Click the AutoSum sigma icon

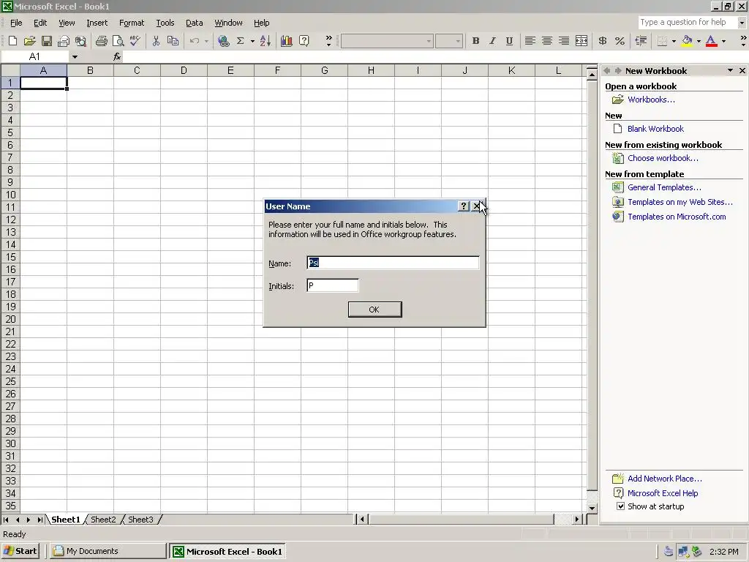tap(240, 41)
